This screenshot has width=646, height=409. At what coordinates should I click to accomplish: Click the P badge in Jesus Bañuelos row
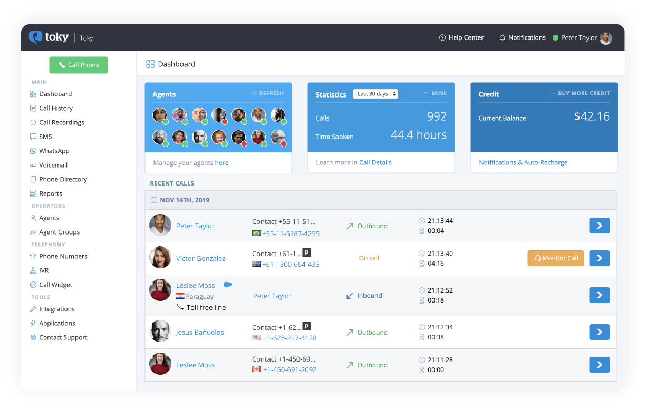306,326
